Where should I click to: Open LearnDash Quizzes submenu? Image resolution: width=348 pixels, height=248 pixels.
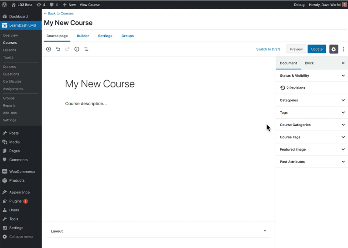coord(9,67)
